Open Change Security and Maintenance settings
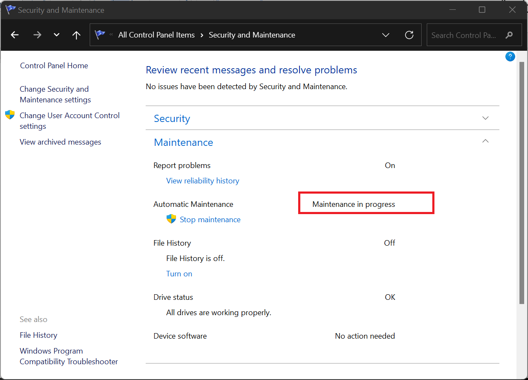Image resolution: width=528 pixels, height=380 pixels. tap(55, 94)
